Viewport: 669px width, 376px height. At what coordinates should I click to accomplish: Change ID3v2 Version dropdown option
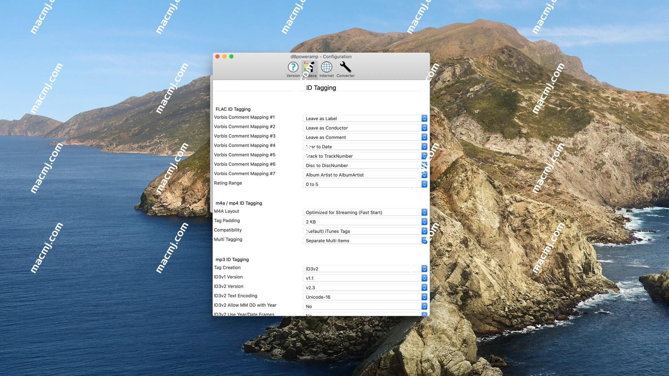(423, 287)
